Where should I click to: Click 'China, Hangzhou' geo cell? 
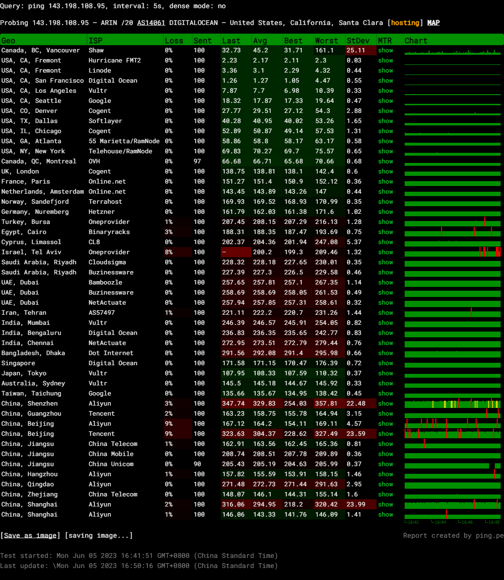pyautogui.click(x=29, y=474)
